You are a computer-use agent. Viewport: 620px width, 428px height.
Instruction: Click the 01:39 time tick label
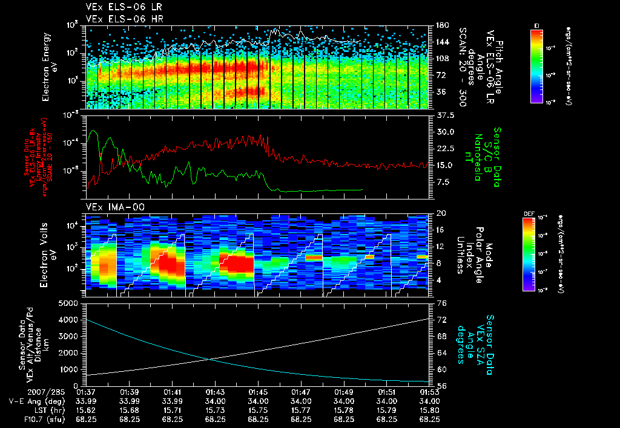(130, 392)
